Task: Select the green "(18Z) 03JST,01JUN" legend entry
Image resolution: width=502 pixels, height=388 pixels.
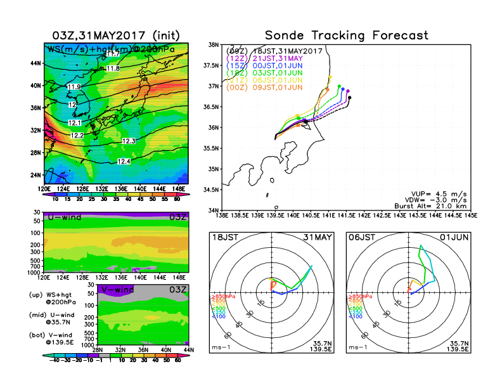Action: tap(264, 73)
